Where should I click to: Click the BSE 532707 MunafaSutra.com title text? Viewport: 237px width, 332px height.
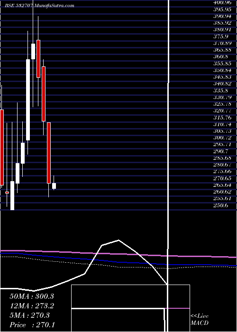click(39, 6)
